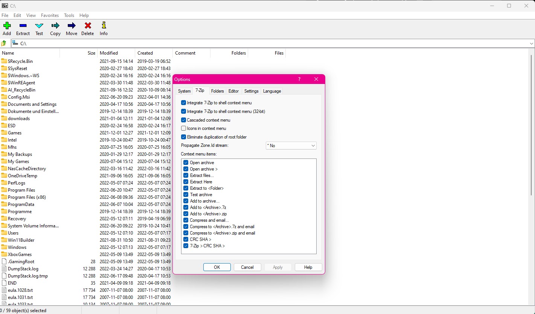This screenshot has height=314, width=535.
Task: Uncheck Cascaded context menu option
Action: 184,120
